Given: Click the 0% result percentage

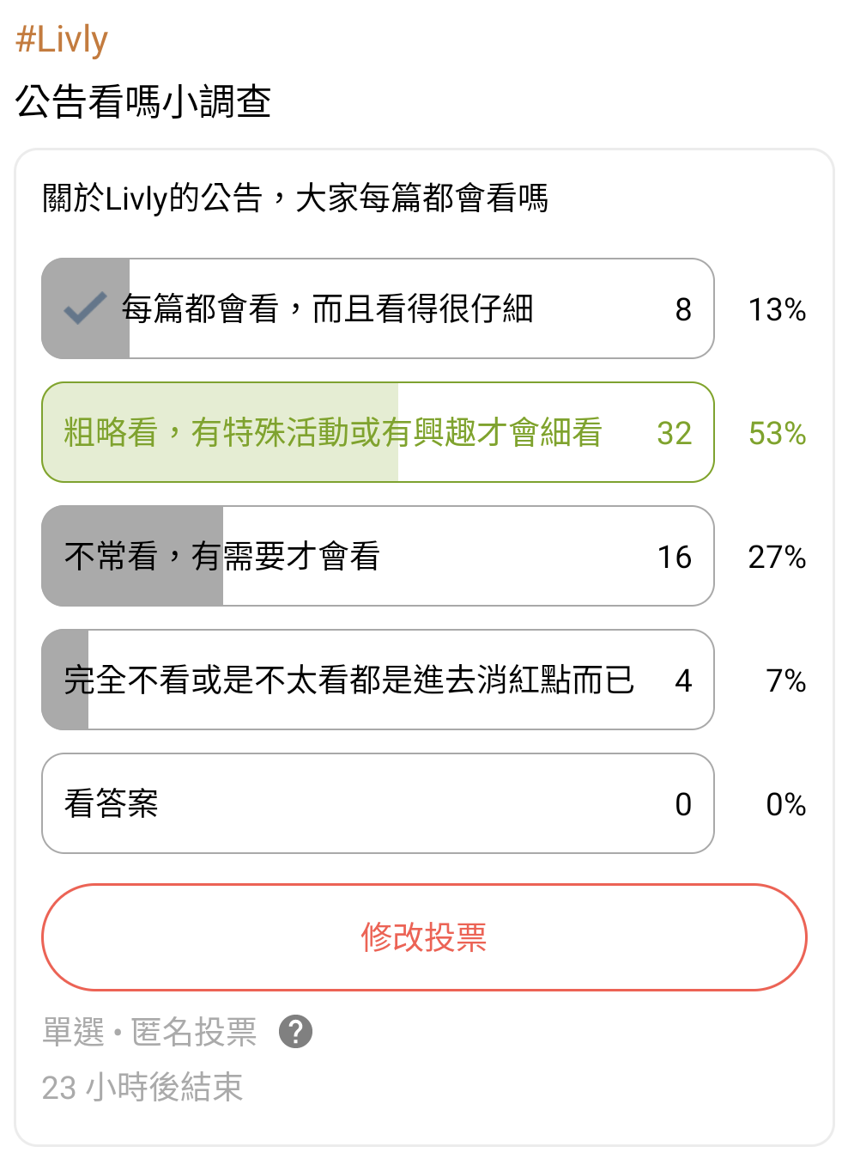Looking at the screenshot, I should (786, 804).
